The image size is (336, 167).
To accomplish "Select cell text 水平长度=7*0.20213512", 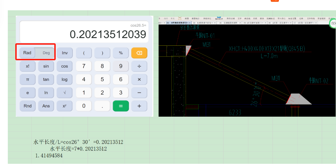I will pos(78,149).
